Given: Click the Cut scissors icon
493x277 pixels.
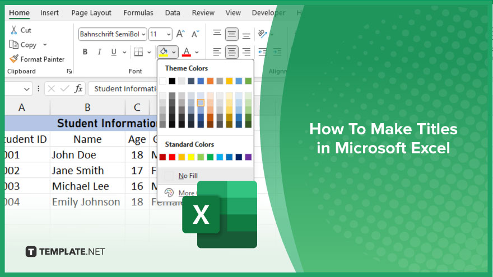Looking at the screenshot, I should click(x=14, y=30).
